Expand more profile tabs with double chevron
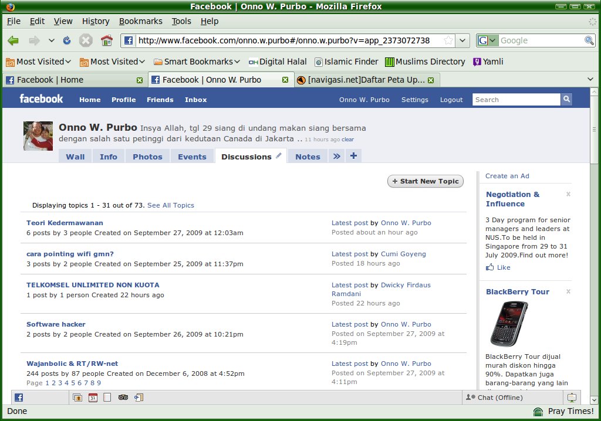The image size is (601, 421). (x=336, y=156)
